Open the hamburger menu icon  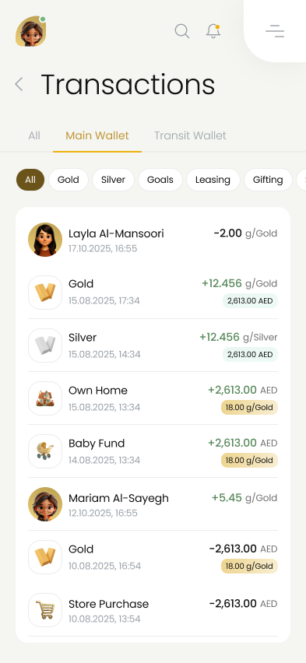[275, 31]
